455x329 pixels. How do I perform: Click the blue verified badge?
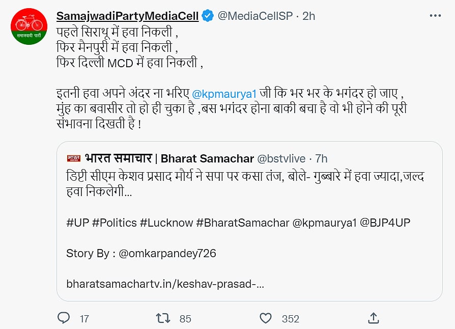coord(208,16)
